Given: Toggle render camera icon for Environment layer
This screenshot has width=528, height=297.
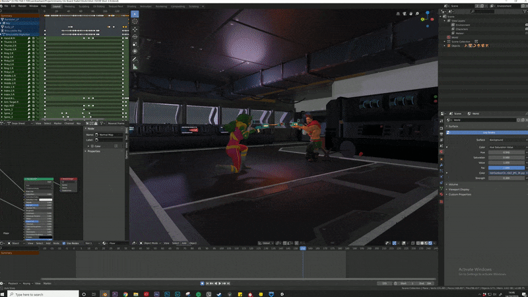Looking at the screenshot, I should 526,25.
